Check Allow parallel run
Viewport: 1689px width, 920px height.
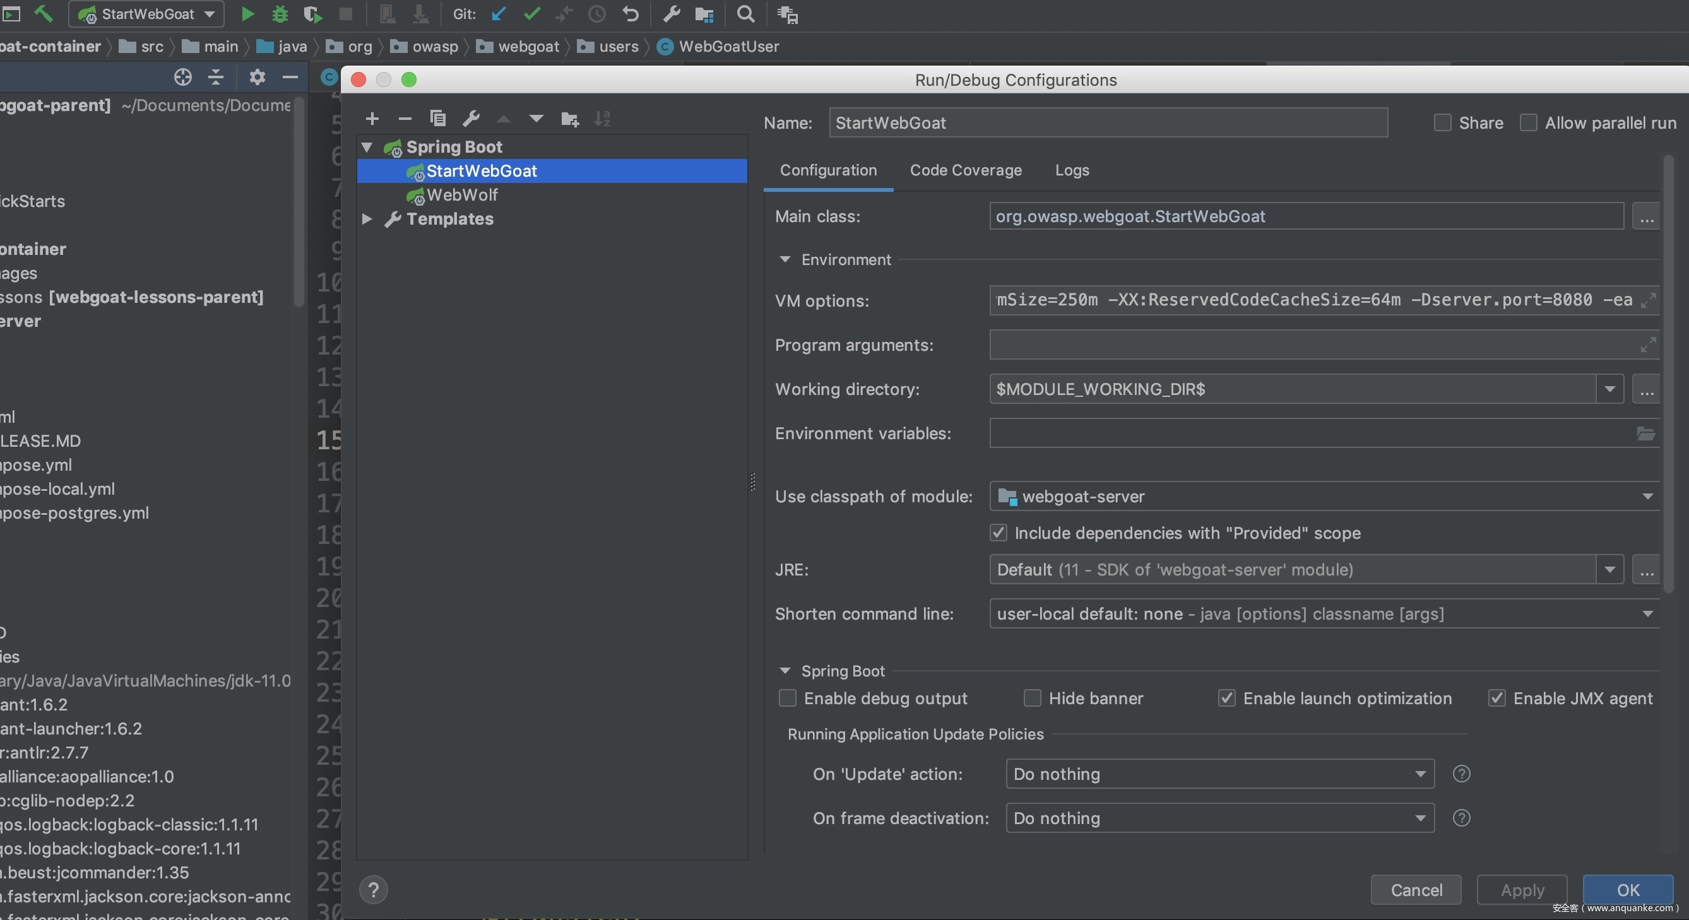point(1527,123)
